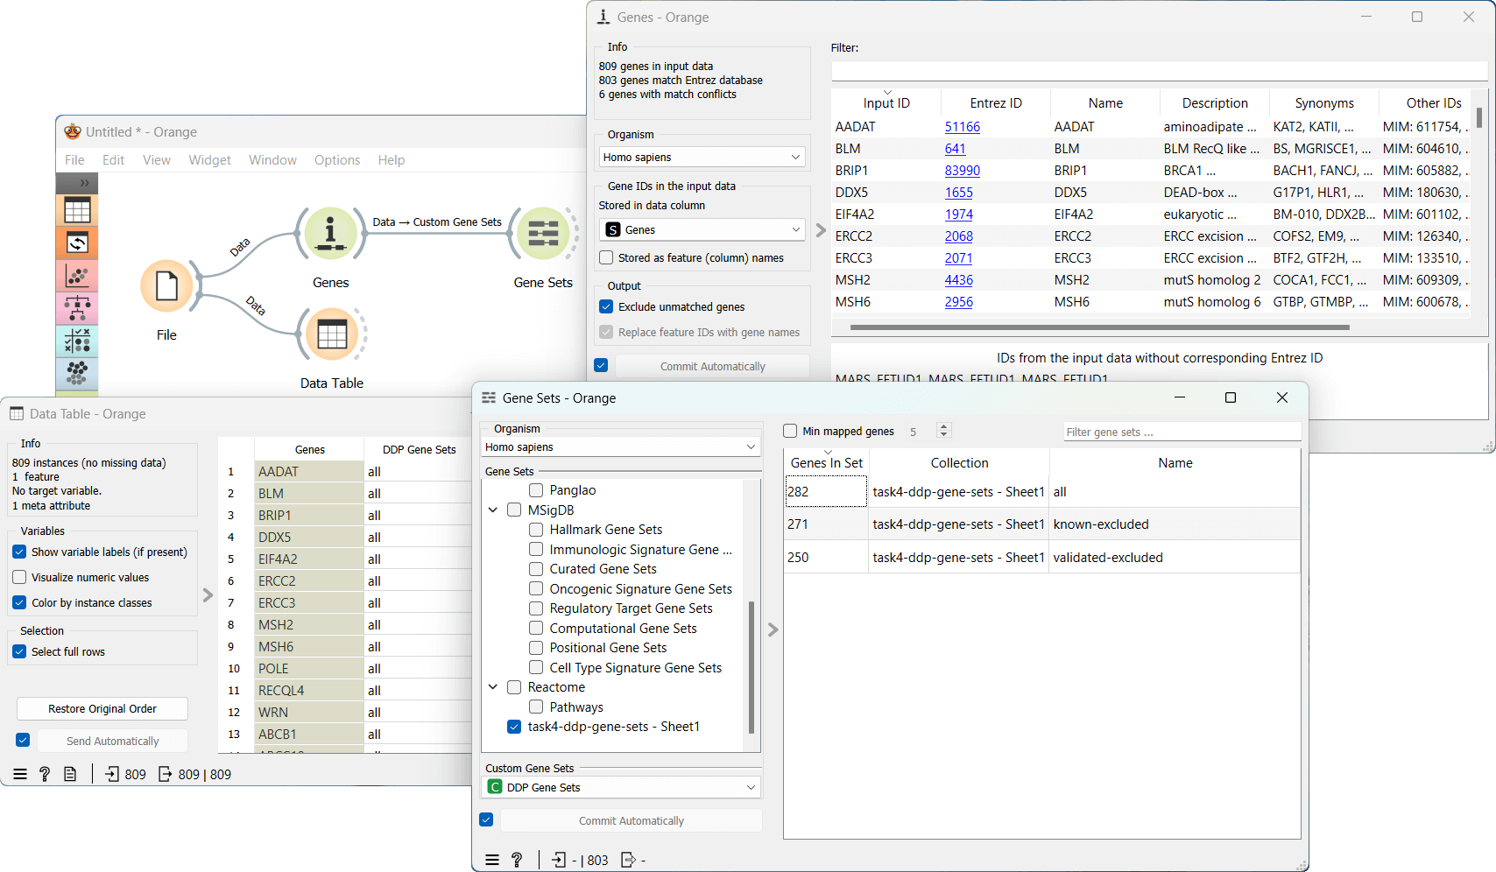Viewport: 1496px width, 872px height.
Task: Click Commit Automatically button in Genes window
Action: [x=712, y=366]
